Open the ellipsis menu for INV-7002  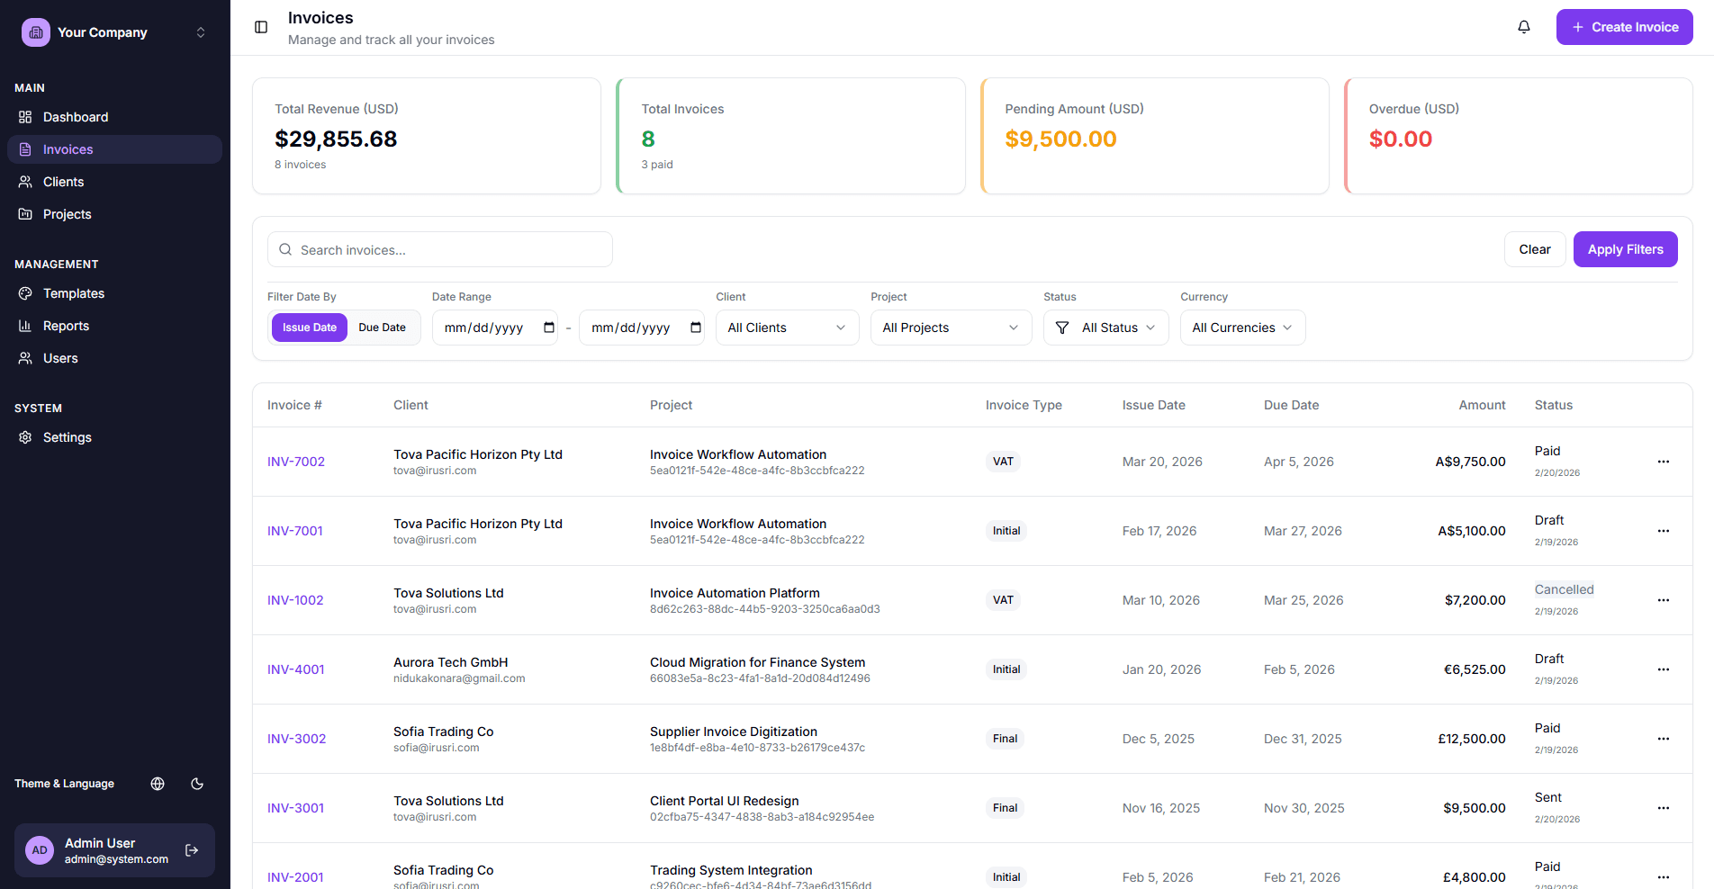(x=1662, y=462)
